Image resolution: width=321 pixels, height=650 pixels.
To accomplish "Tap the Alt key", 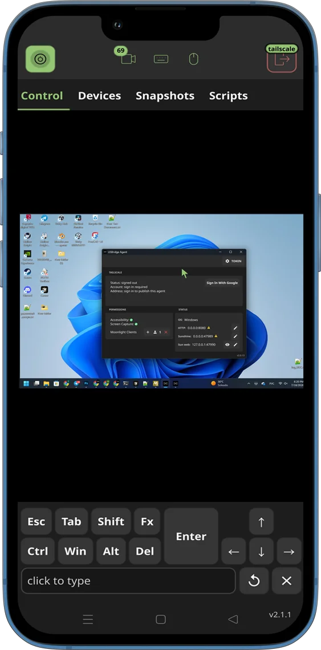I will pyautogui.click(x=111, y=551).
